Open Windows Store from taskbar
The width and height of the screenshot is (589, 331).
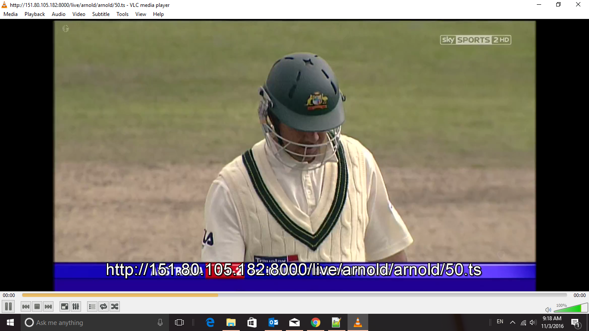coord(252,322)
